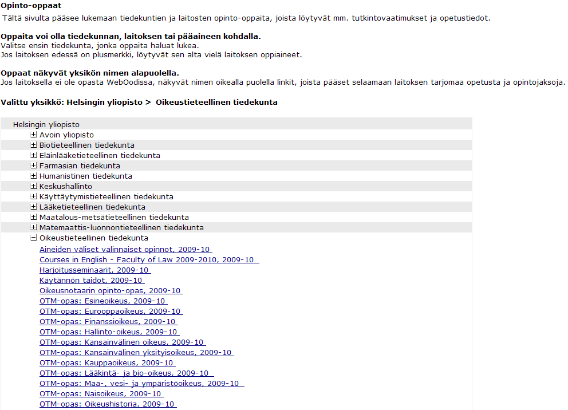
Task: Open OTM-opas: Lääkintä- ja bio-oikeus link
Action: click(127, 373)
